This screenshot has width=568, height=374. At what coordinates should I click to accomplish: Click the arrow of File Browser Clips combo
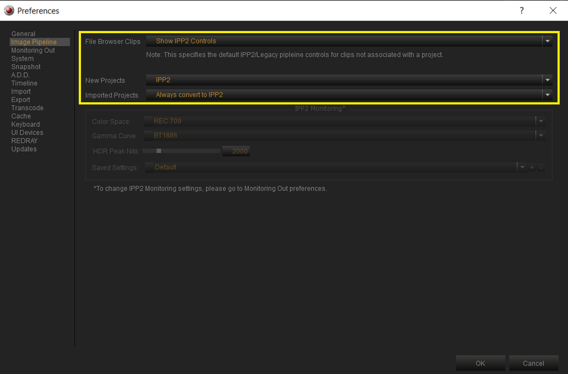547,41
